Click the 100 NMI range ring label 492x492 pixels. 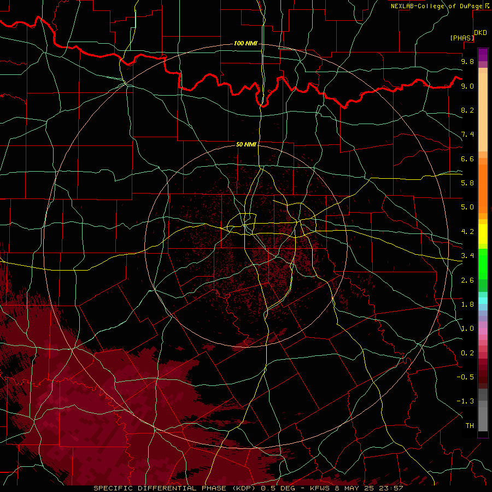coord(245,43)
